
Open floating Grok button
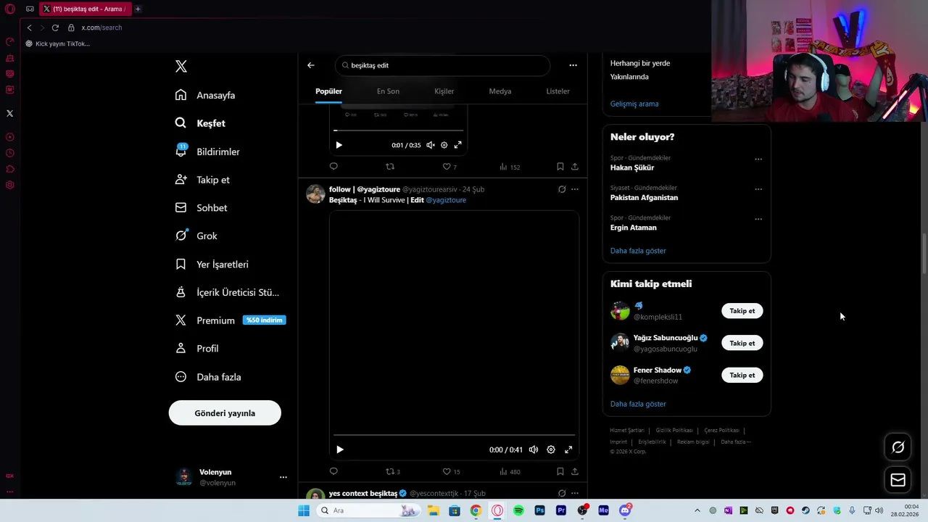tap(898, 447)
